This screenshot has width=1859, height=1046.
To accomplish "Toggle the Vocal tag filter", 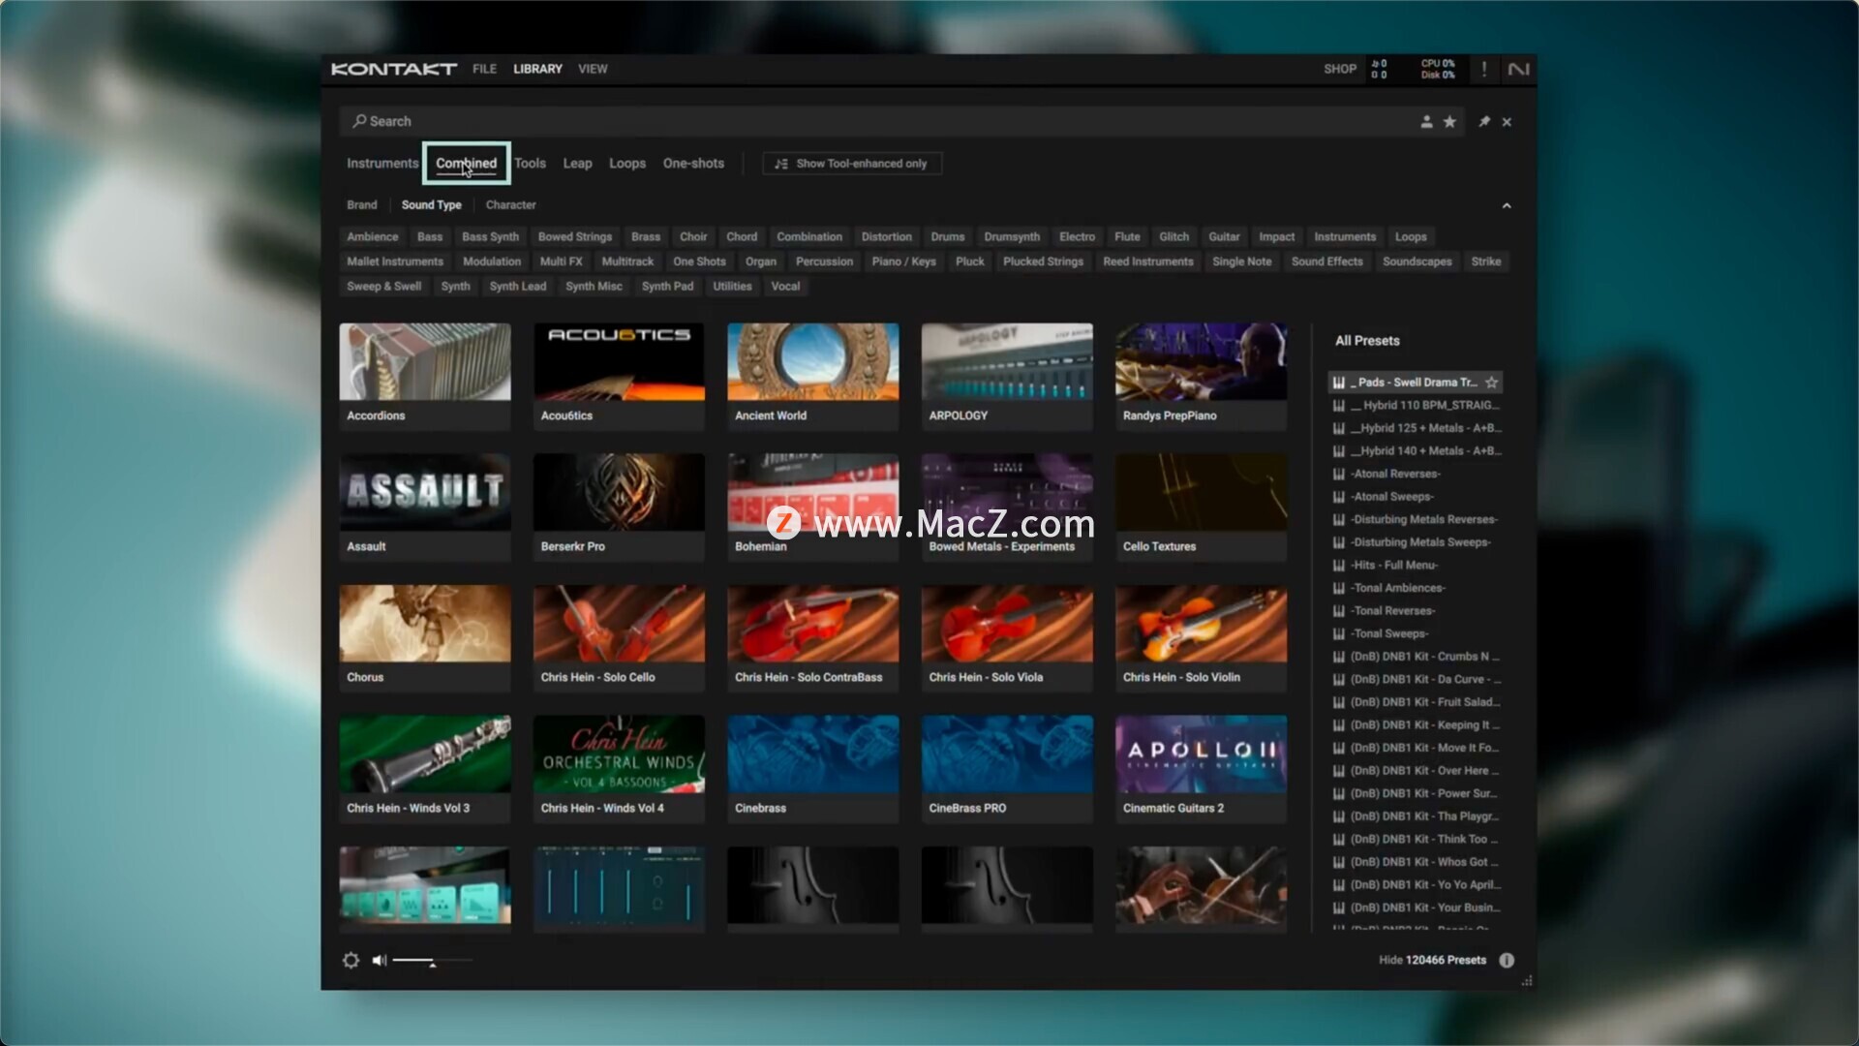I will pyautogui.click(x=785, y=287).
